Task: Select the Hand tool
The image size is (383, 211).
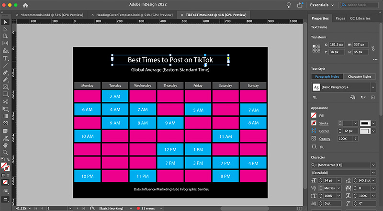Action: pyautogui.click(x=5, y=145)
